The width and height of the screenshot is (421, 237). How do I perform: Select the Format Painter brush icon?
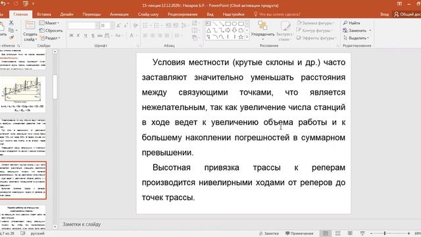(x=11, y=37)
